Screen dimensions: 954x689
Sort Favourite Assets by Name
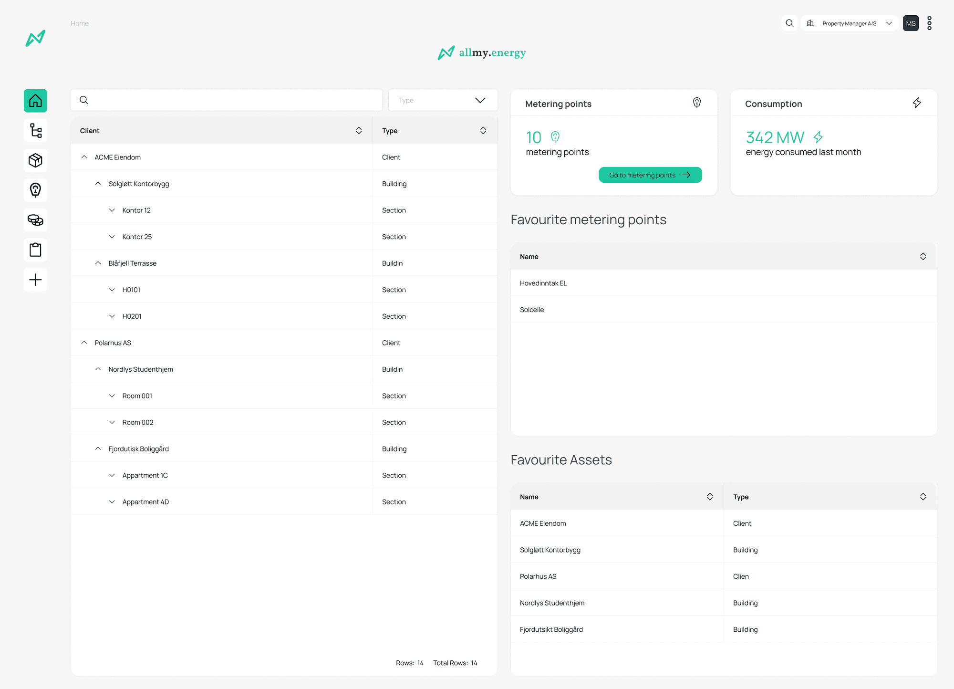coord(710,497)
